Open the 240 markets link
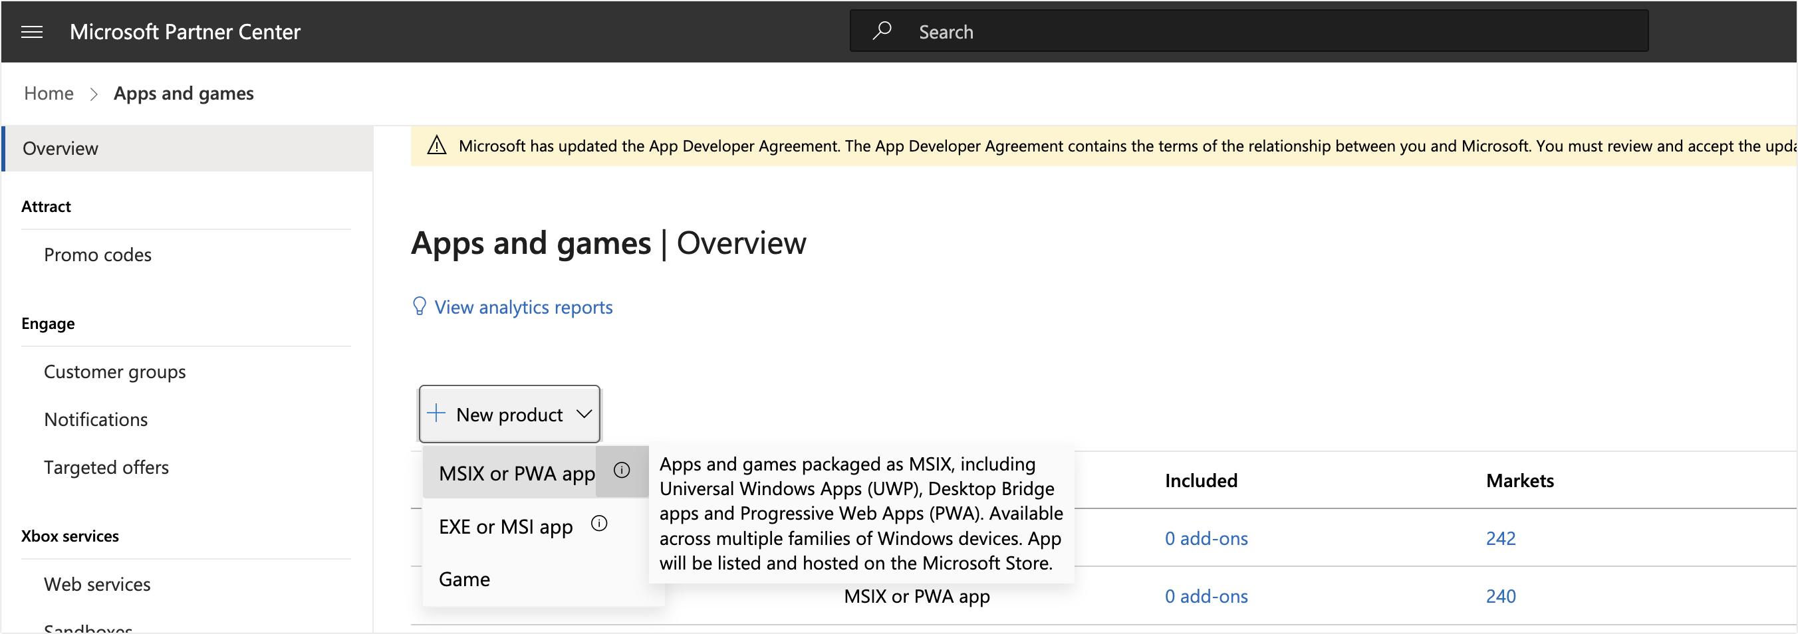 tap(1501, 596)
